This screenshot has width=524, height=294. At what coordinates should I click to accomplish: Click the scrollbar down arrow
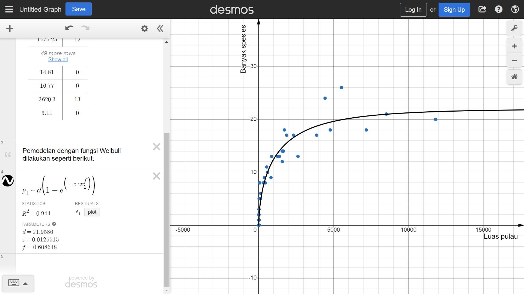pyautogui.click(x=166, y=290)
